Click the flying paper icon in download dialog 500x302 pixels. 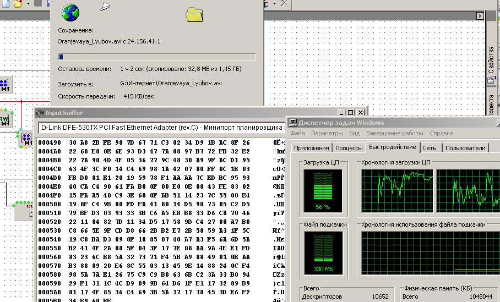point(105,6)
